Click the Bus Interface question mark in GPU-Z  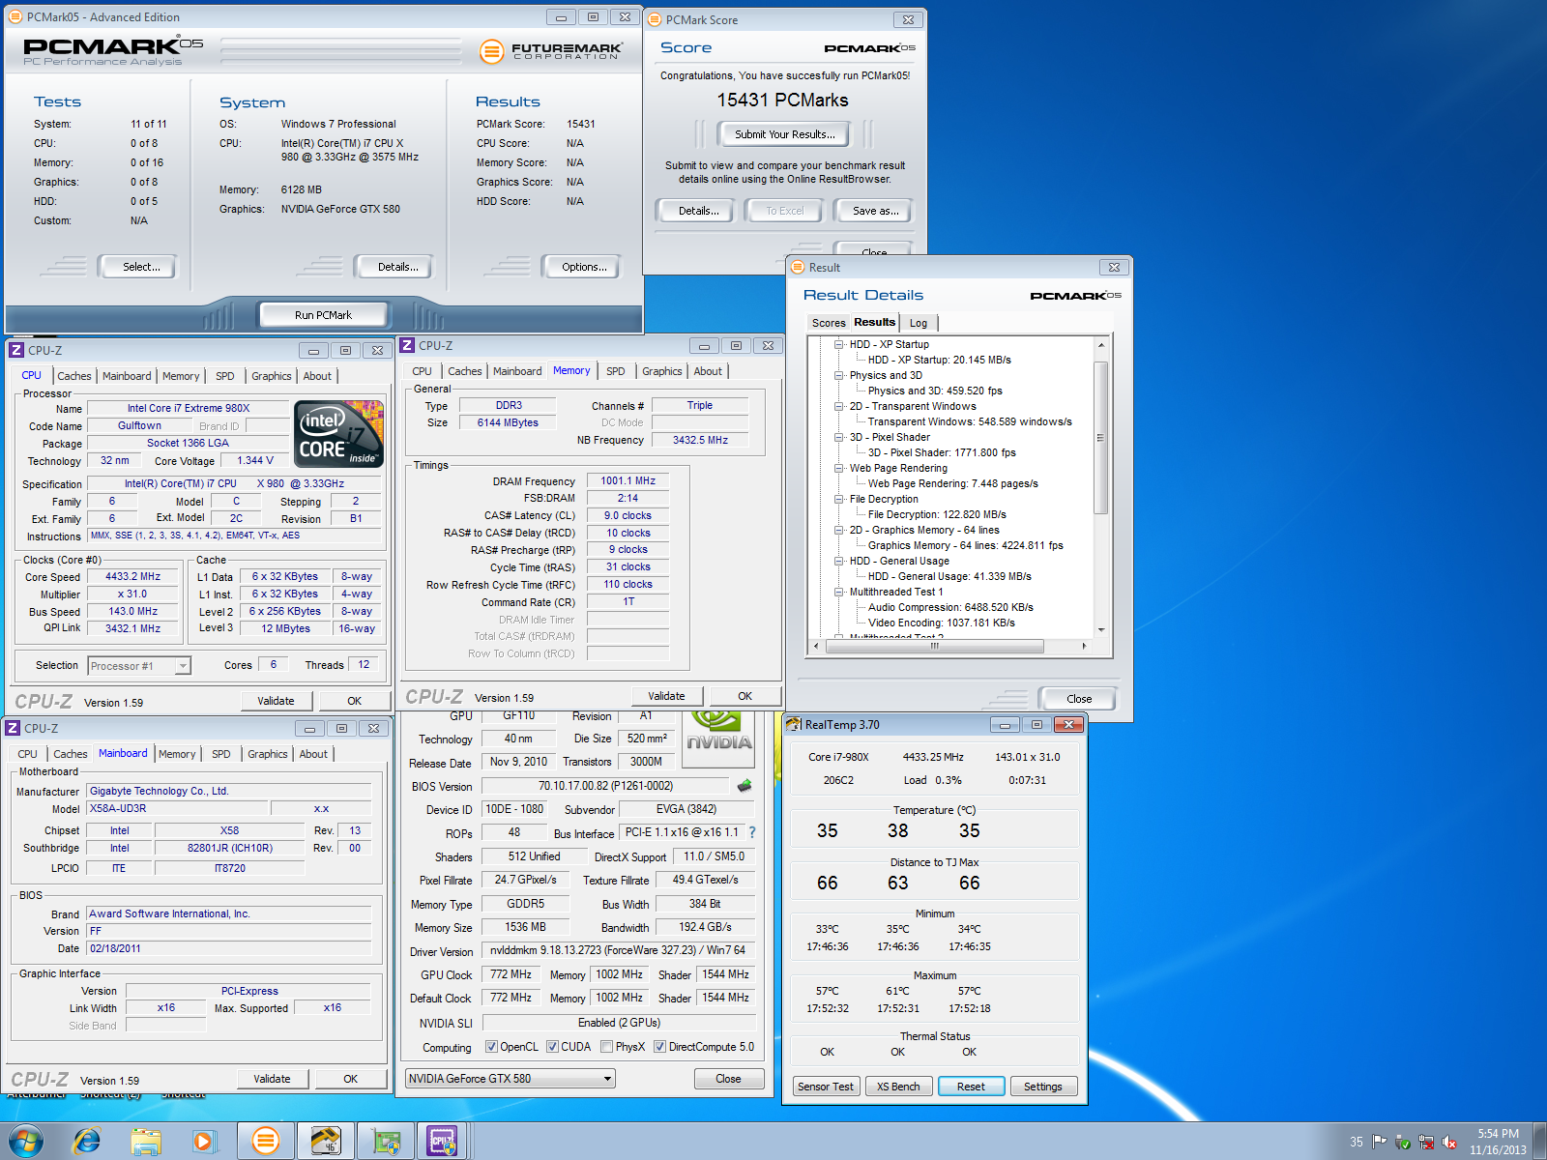(x=752, y=832)
